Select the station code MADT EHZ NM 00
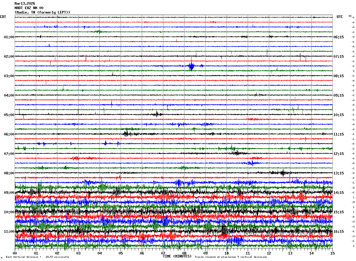 [x=29, y=8]
